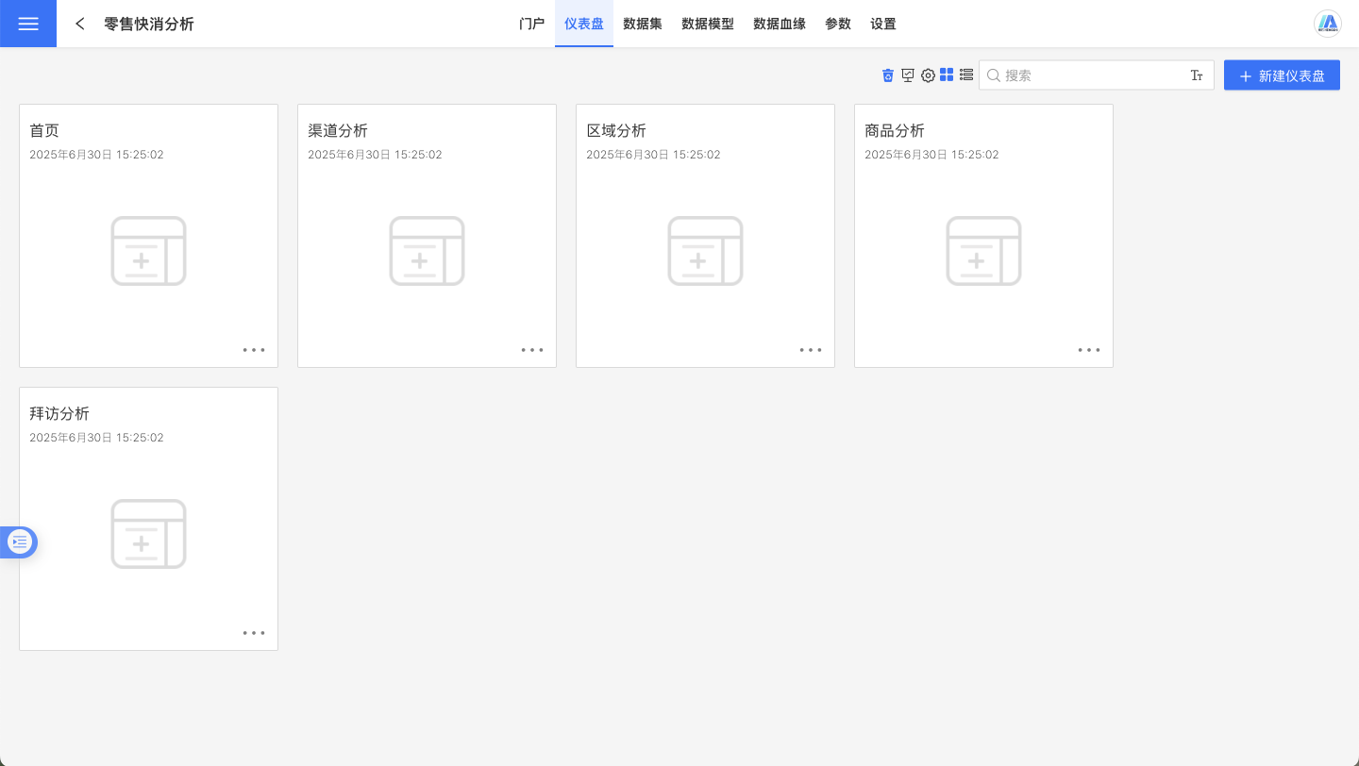The width and height of the screenshot is (1359, 766).
Task: Open the gear settings icon in toolbar
Action: (x=928, y=75)
